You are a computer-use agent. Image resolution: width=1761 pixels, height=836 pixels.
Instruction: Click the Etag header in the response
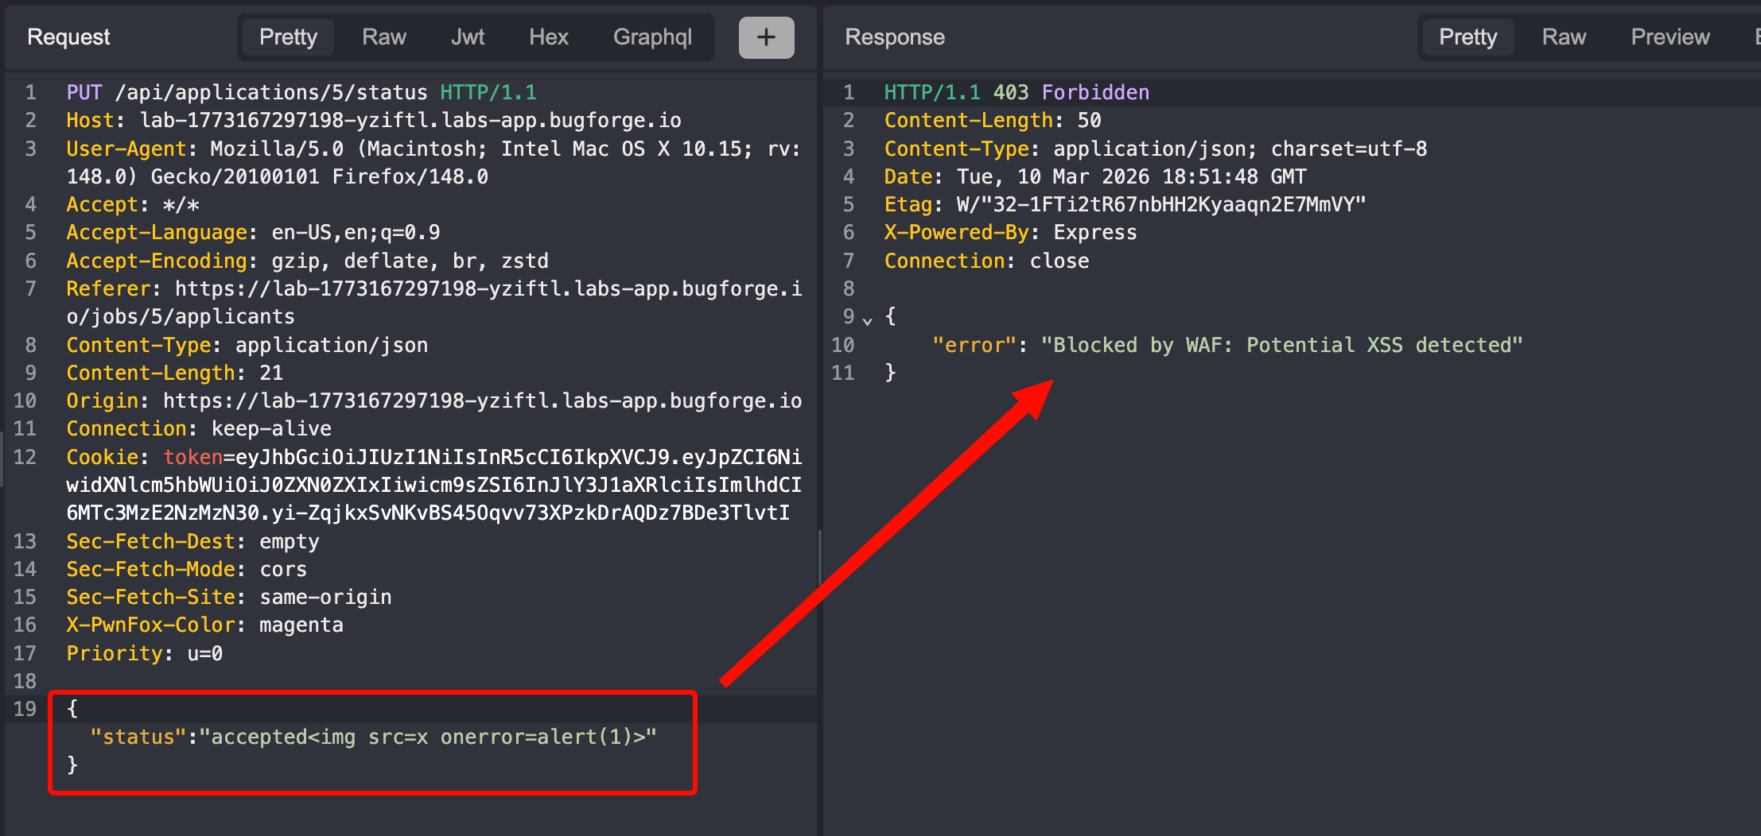pyautogui.click(x=907, y=205)
